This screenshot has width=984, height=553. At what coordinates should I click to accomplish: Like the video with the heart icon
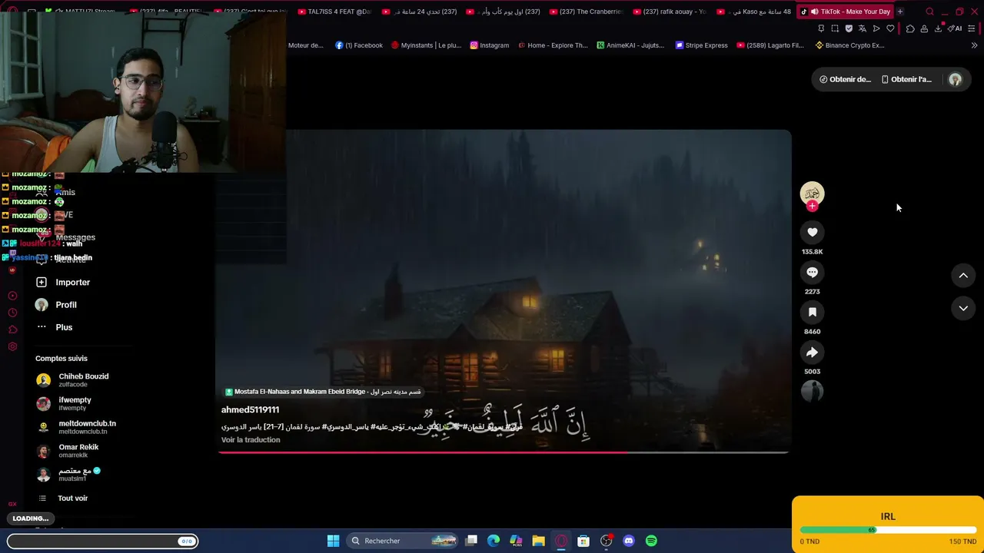coord(812,232)
